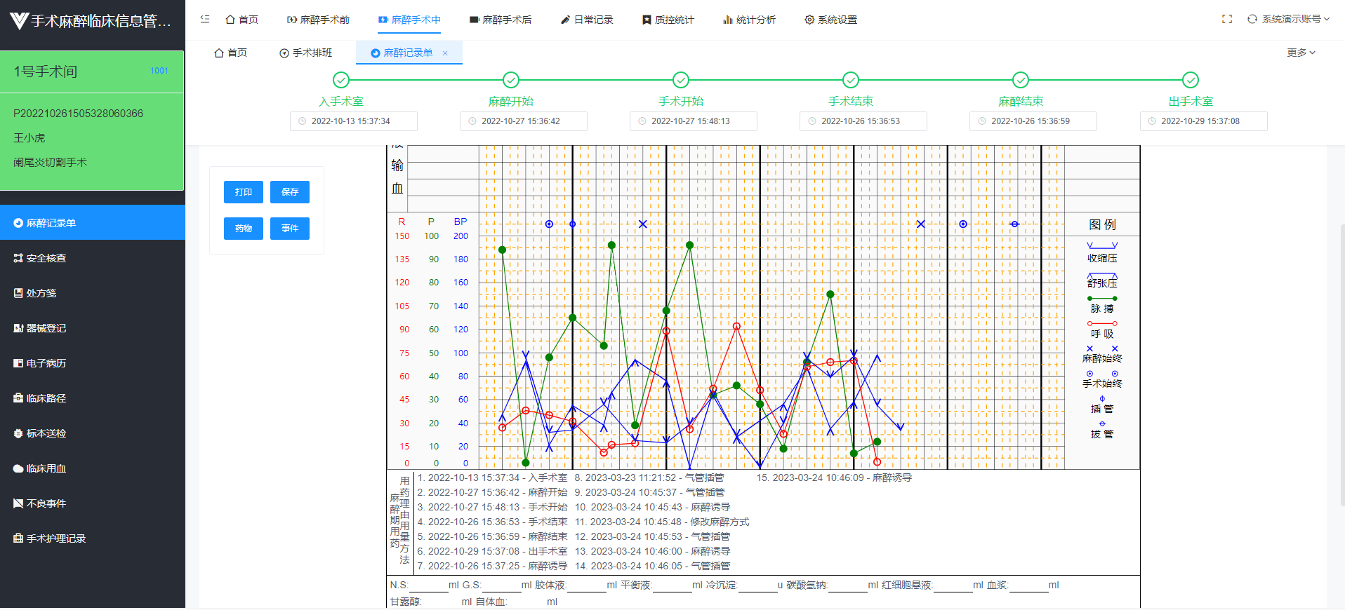Open 电子病历 sidebar entry
The height and width of the screenshot is (610, 1345).
[46, 363]
